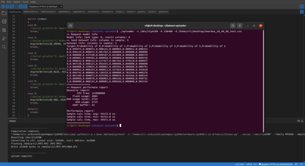This screenshot has width=305, height=166.
Task: Open the Tools menu
Action: point(26,2)
